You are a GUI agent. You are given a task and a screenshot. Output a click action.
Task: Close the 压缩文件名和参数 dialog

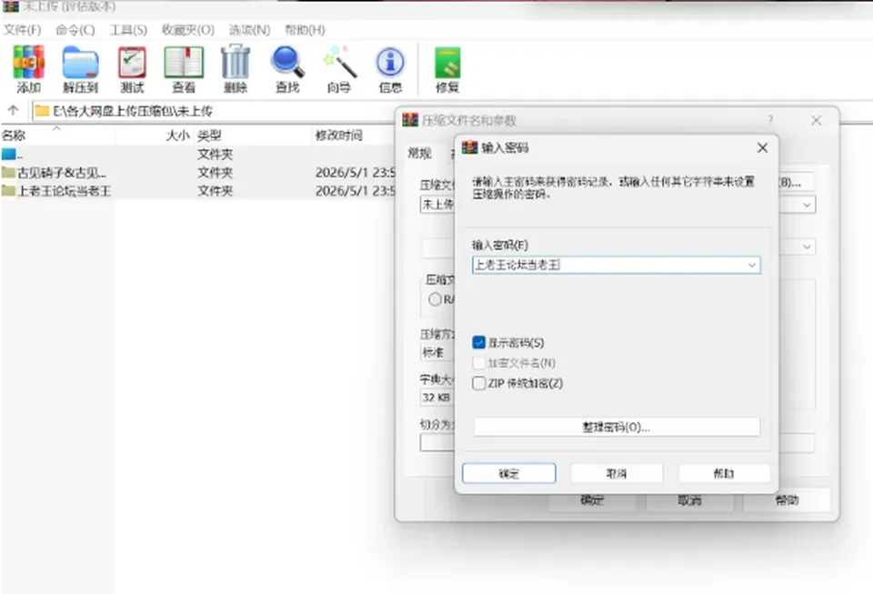(817, 120)
